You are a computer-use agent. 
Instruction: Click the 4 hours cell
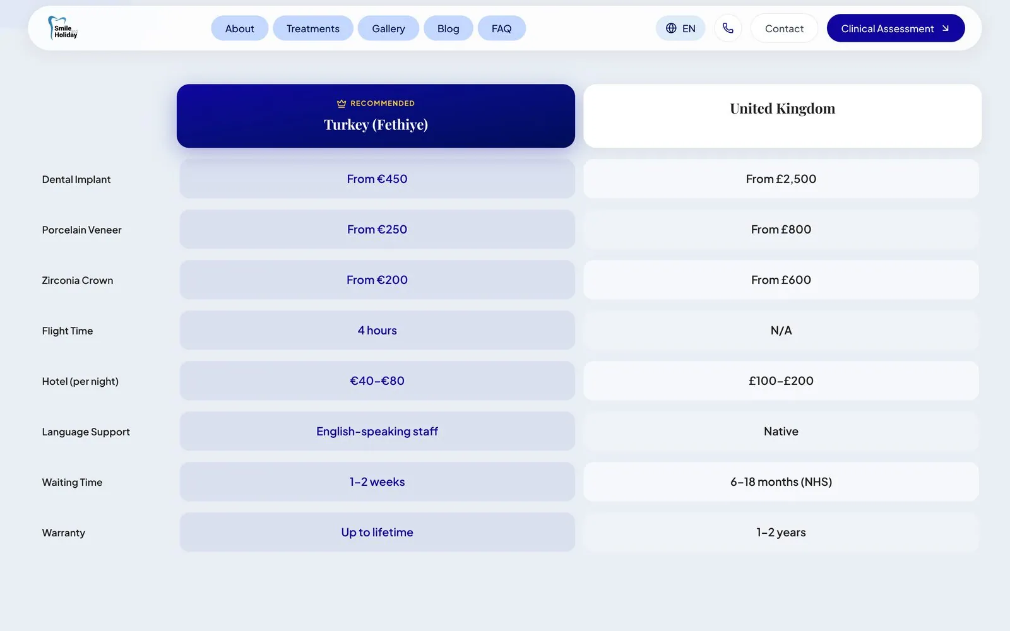377,330
